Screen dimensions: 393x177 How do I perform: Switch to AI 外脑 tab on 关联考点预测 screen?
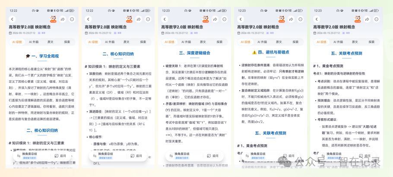[338, 42]
